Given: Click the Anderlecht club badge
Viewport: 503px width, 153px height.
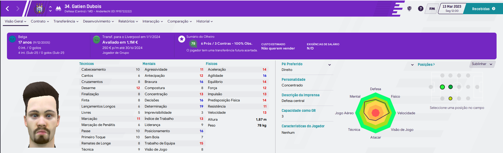Looking at the screenshot, I should (39, 9).
